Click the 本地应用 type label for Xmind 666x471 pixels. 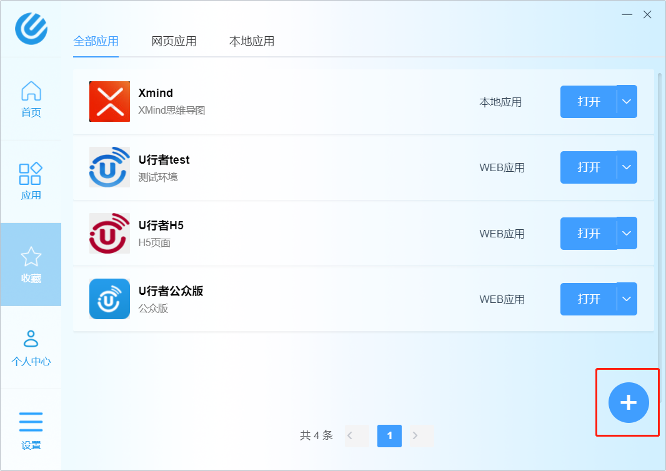500,102
